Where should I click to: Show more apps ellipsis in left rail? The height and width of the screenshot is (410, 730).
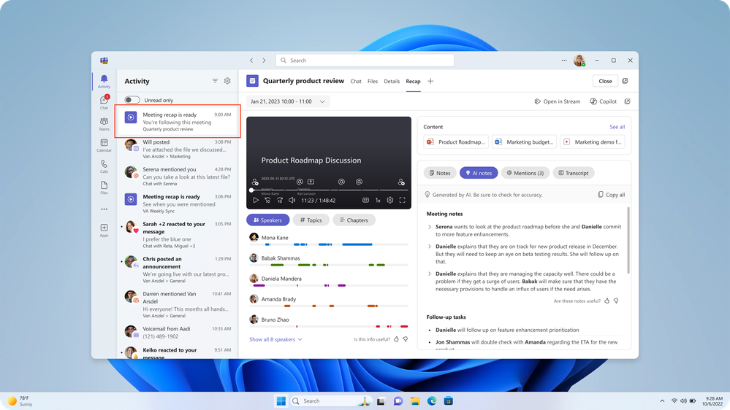pyautogui.click(x=104, y=209)
